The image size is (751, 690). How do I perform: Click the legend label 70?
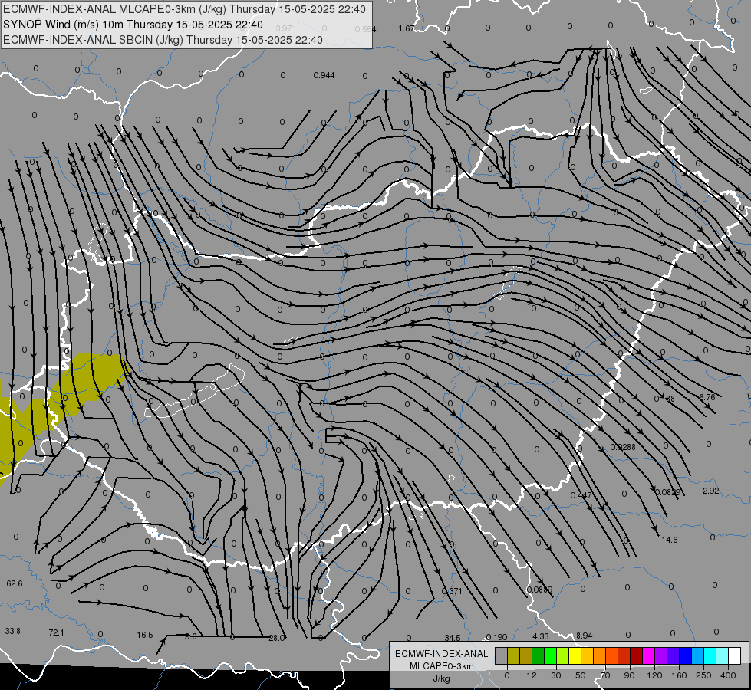[605, 675]
